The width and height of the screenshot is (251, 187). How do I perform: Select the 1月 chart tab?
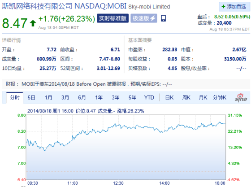pyautogui.click(x=48, y=97)
